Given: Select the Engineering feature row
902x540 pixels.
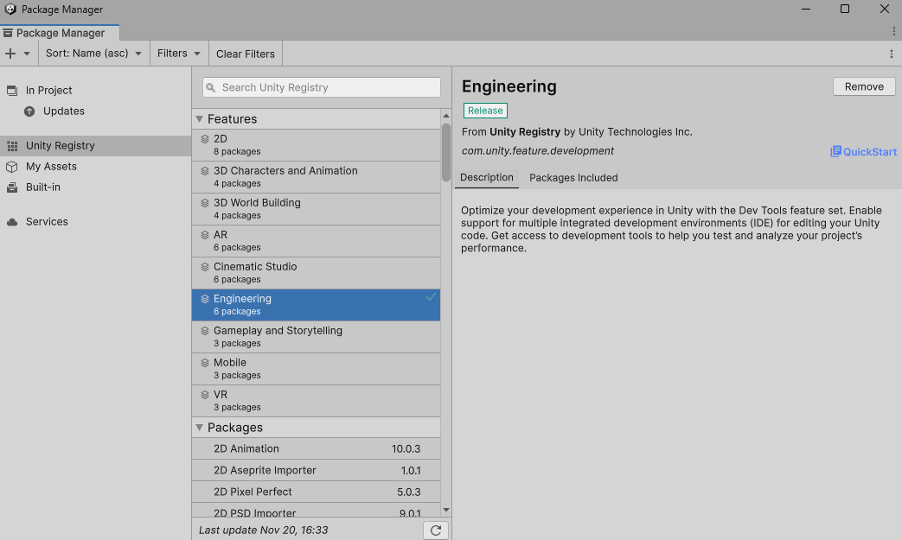Looking at the screenshot, I should [317, 305].
